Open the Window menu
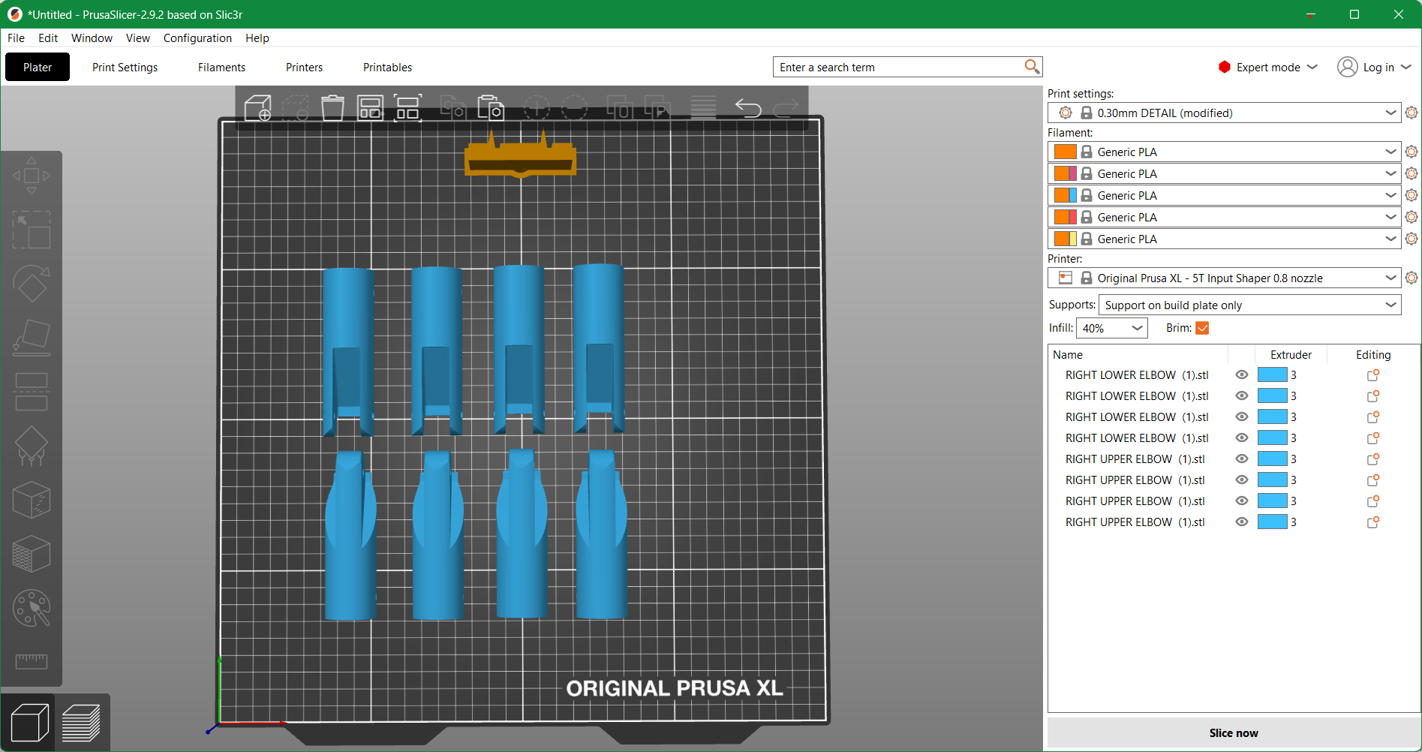 pyautogui.click(x=92, y=38)
